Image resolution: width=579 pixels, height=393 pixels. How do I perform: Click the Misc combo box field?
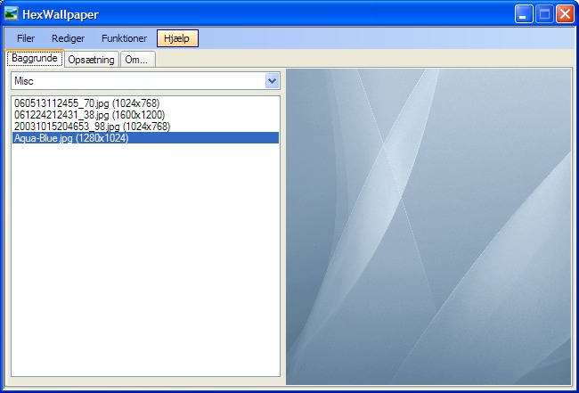coord(145,80)
